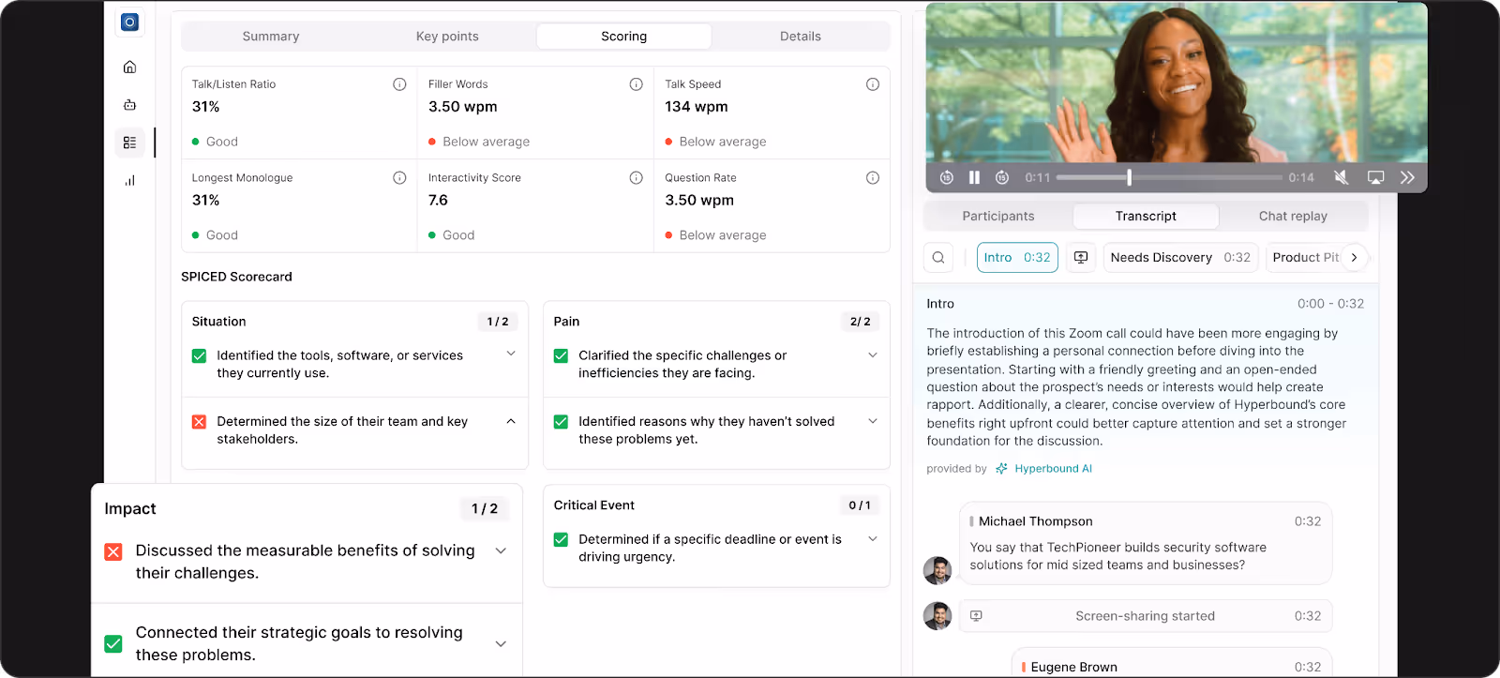Image resolution: width=1500 pixels, height=678 pixels.
Task: Unmute the video audio
Action: (x=1342, y=177)
